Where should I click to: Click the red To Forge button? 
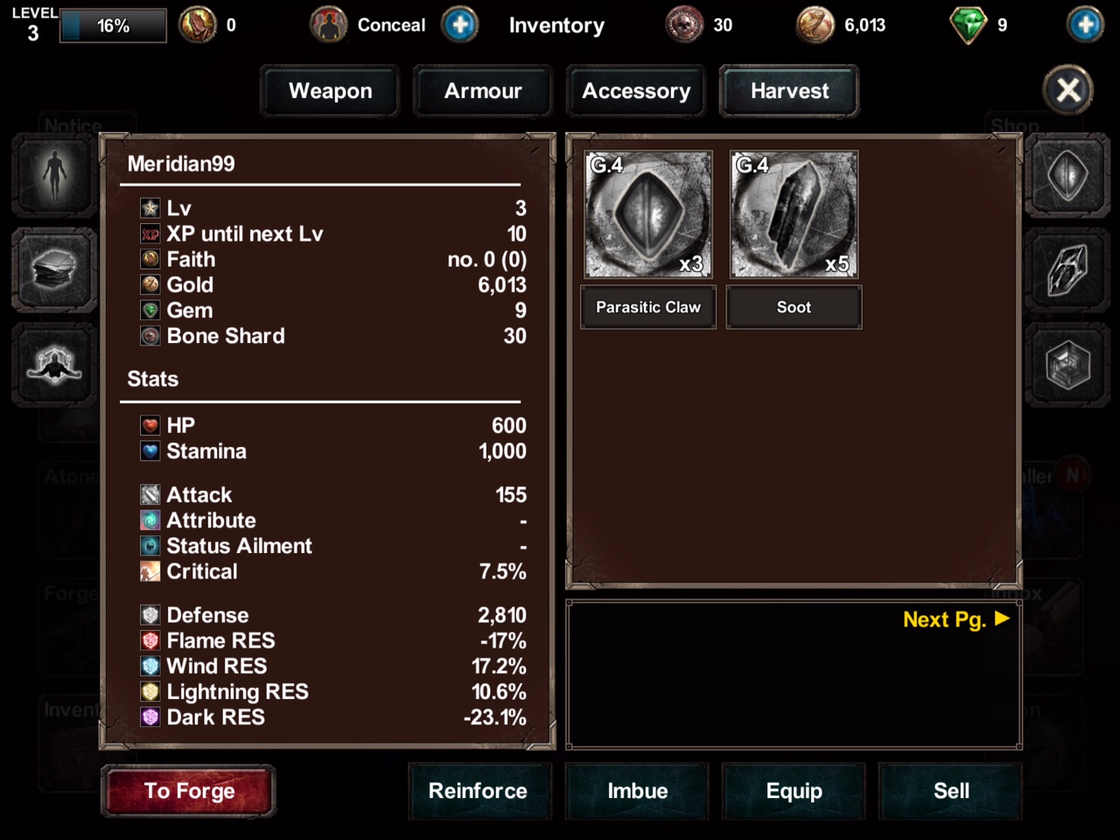[189, 791]
